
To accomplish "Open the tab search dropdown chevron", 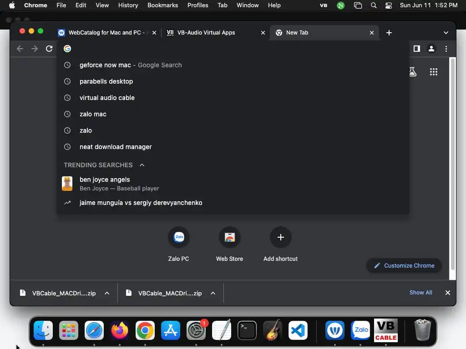I will click(446, 33).
